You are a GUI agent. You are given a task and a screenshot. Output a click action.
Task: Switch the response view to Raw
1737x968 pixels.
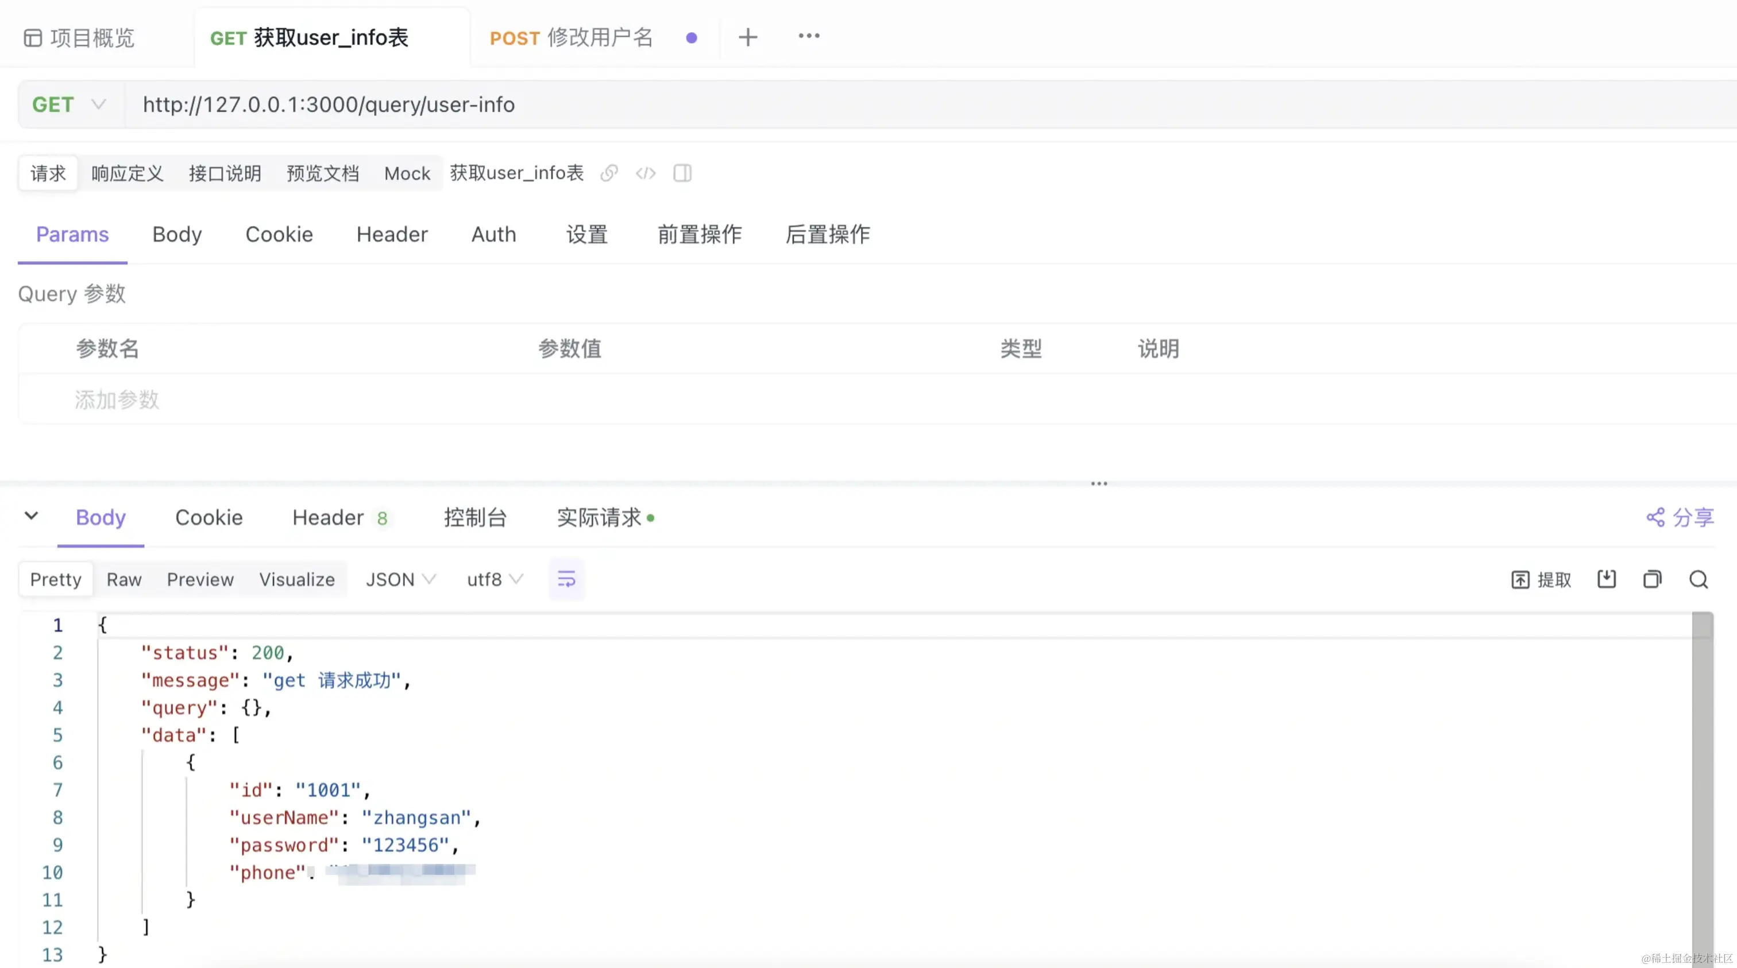pyautogui.click(x=124, y=580)
